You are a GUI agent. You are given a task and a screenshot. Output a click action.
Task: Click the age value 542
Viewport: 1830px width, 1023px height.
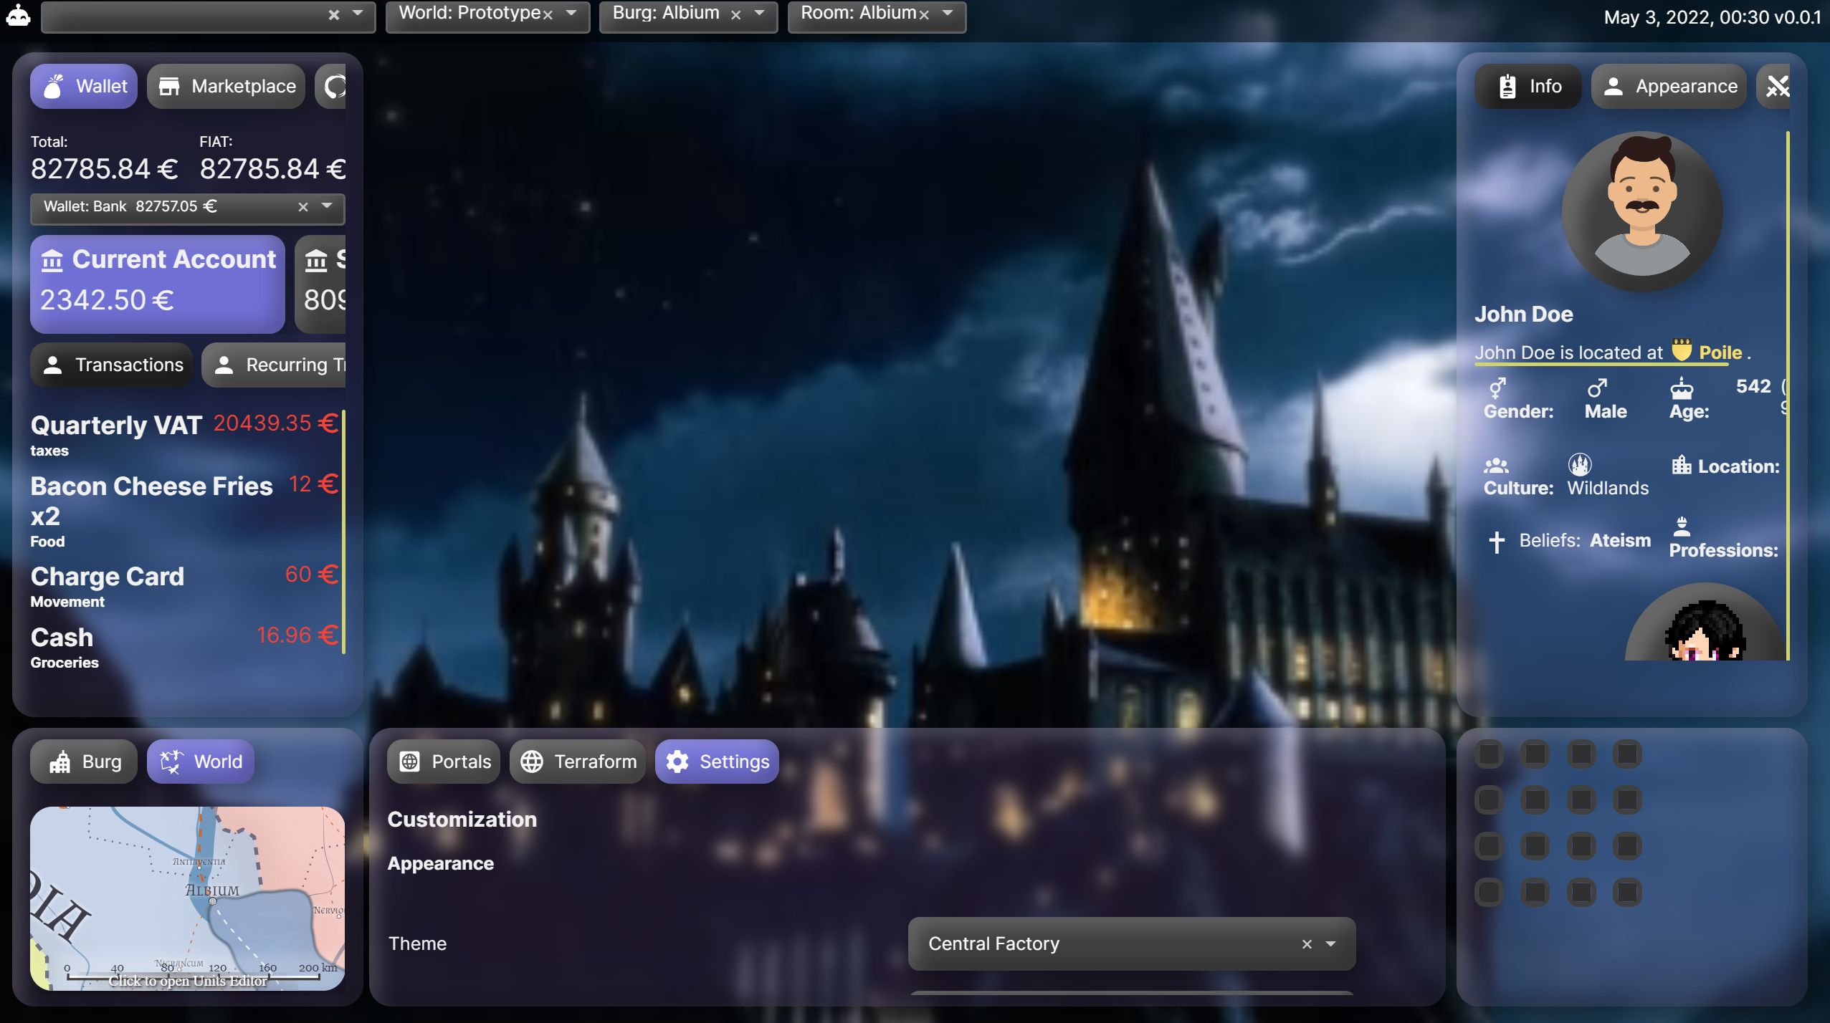[1753, 386]
